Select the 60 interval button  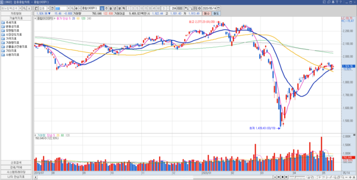pyautogui.click(x=159, y=8)
